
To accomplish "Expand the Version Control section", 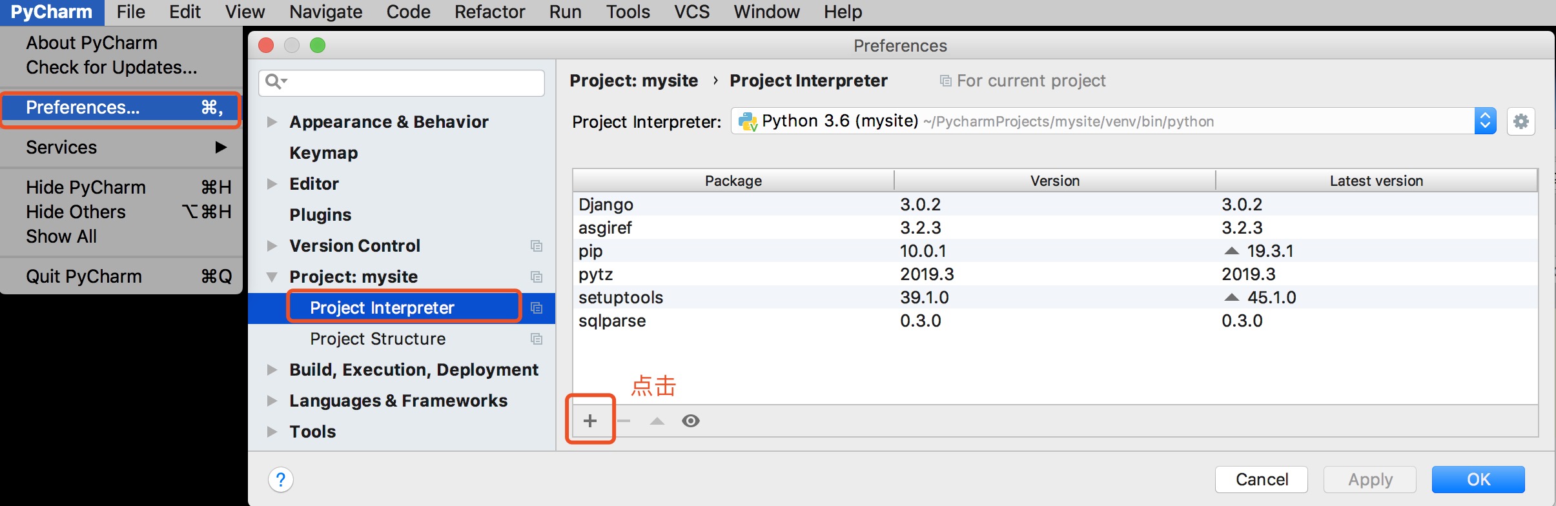I will pos(272,246).
